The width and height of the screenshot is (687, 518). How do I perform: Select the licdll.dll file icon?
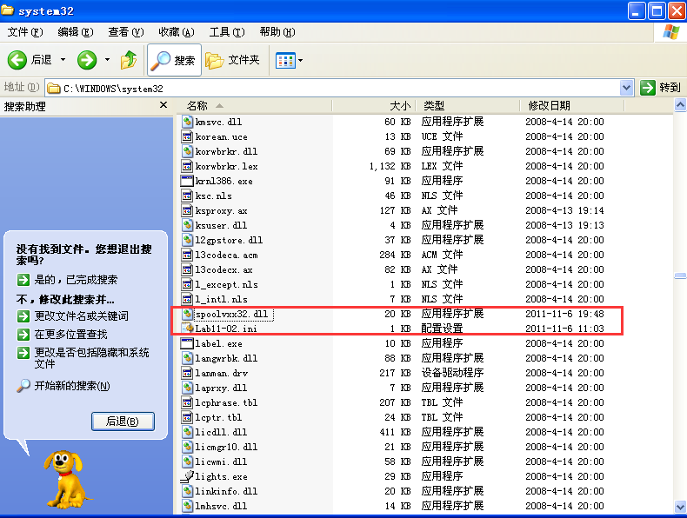pyautogui.click(x=187, y=432)
